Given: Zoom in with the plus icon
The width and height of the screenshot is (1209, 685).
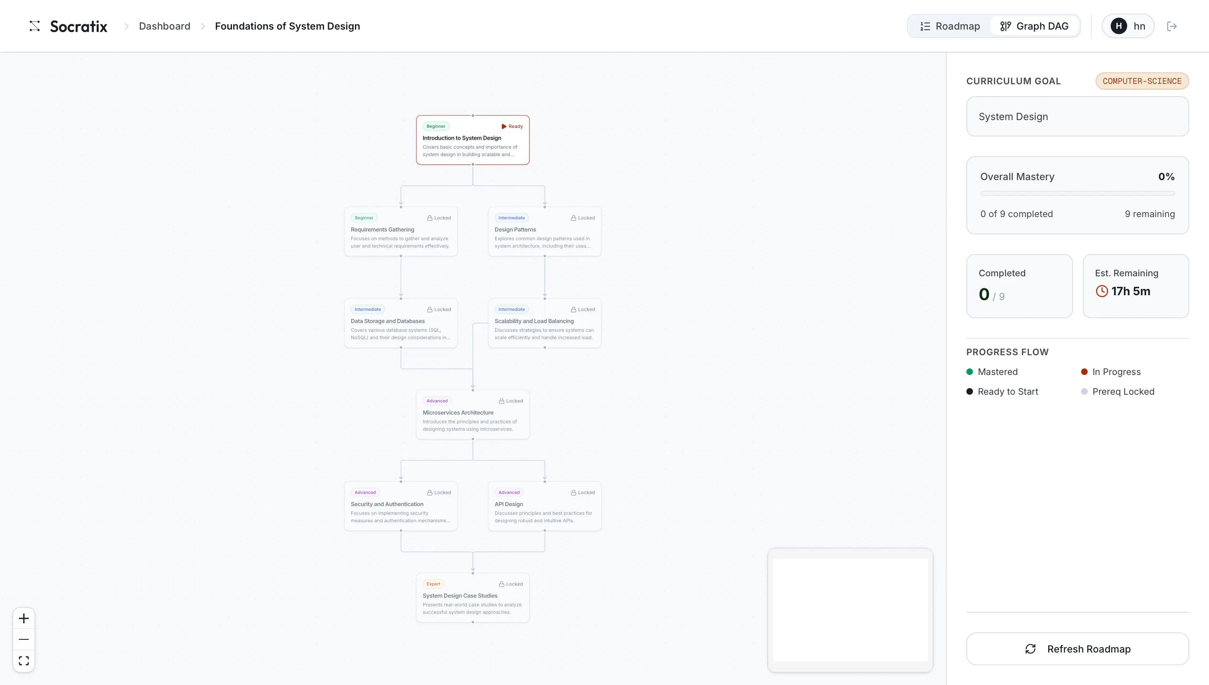Looking at the screenshot, I should pyautogui.click(x=23, y=618).
